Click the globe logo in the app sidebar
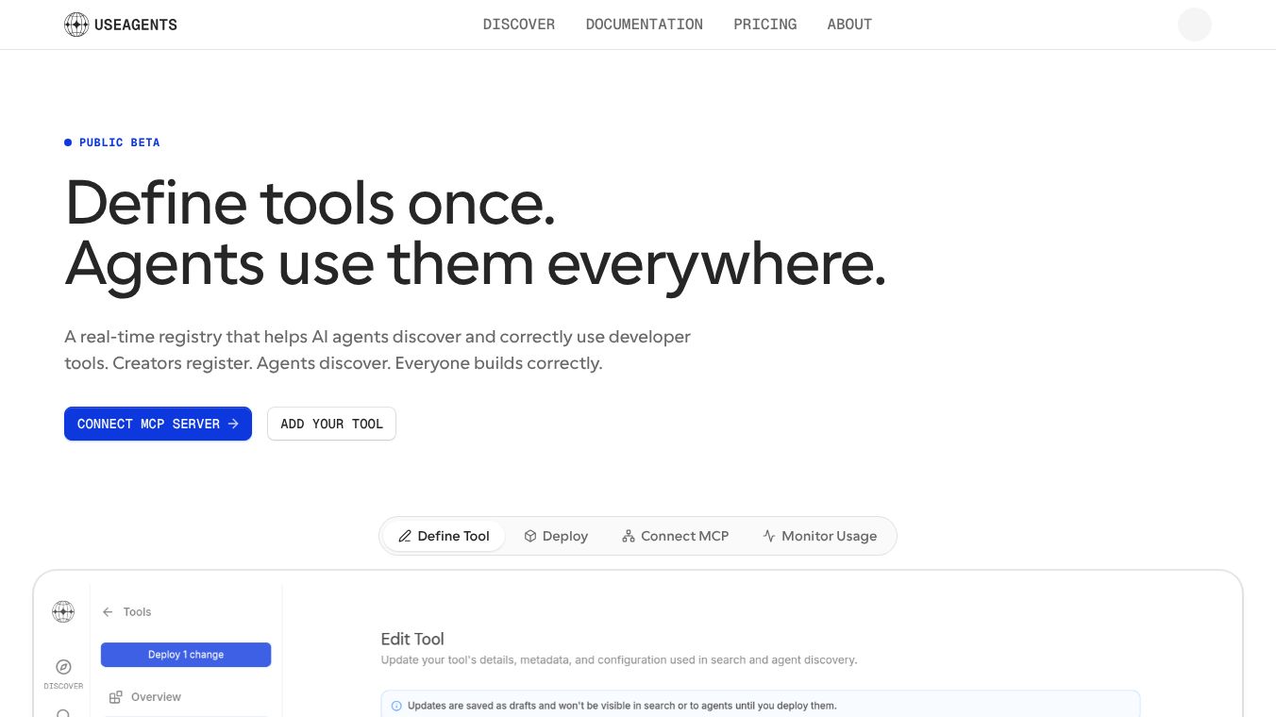 (x=63, y=611)
